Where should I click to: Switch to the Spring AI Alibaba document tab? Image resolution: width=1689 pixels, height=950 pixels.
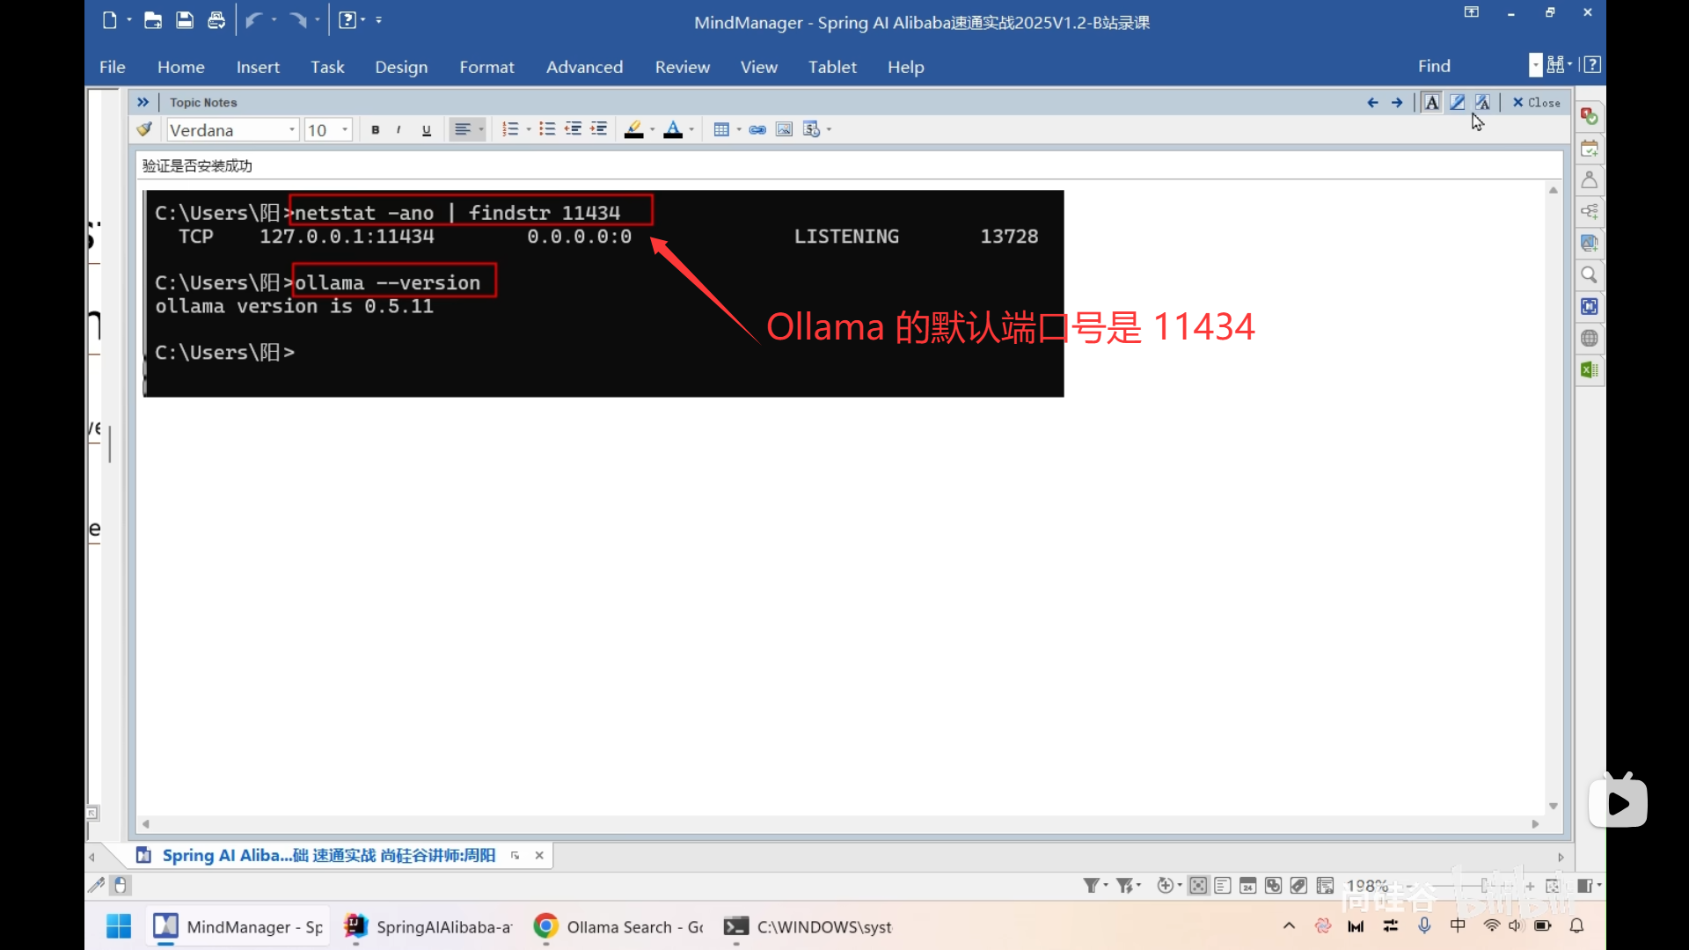327,855
